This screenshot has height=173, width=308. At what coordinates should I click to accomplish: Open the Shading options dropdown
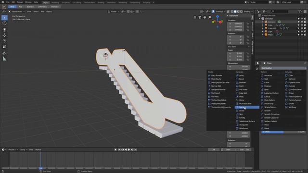248,12
